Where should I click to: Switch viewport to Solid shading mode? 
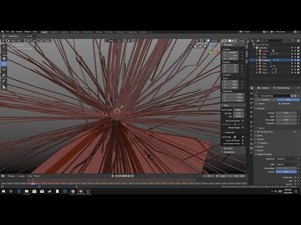coord(230,41)
